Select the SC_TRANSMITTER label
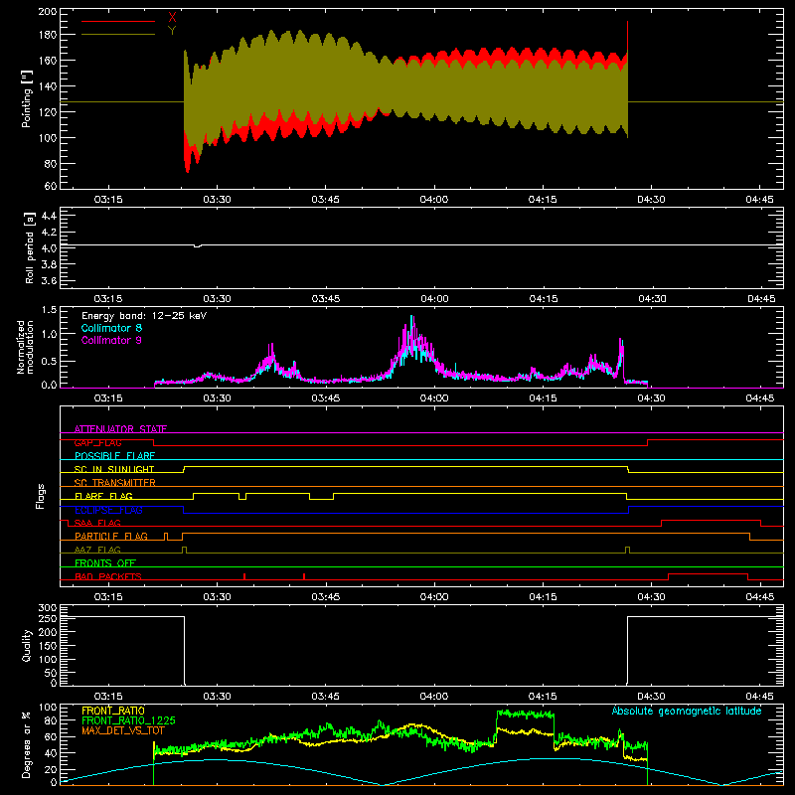795x795 pixels. pos(115,483)
